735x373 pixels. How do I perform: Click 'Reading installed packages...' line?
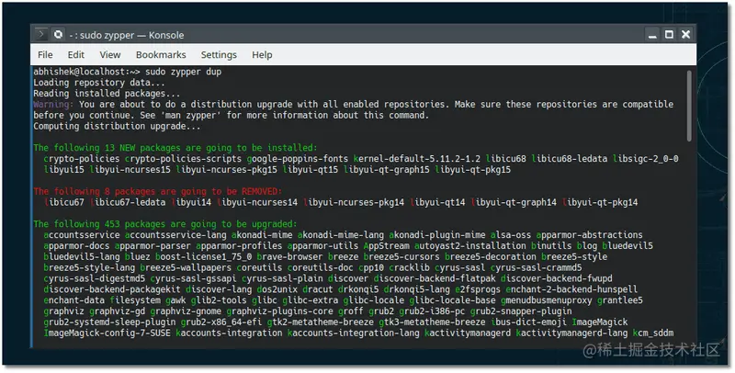pos(107,94)
